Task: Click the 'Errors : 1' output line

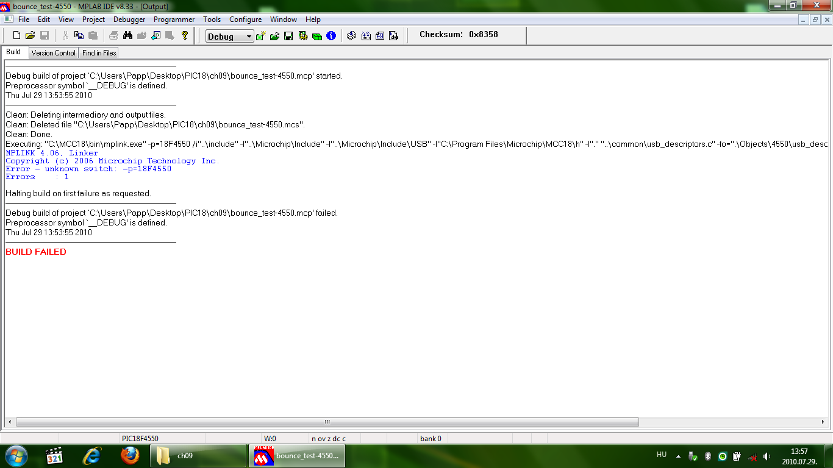Action: click(x=37, y=177)
